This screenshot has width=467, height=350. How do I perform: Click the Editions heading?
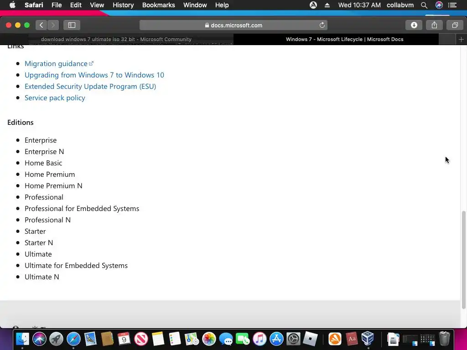[20, 123]
